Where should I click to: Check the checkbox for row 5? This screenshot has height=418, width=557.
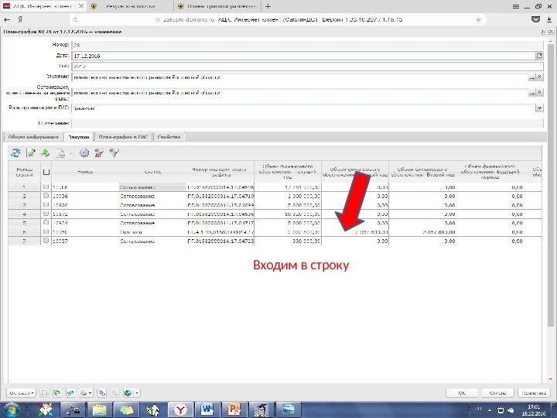[x=46, y=223]
